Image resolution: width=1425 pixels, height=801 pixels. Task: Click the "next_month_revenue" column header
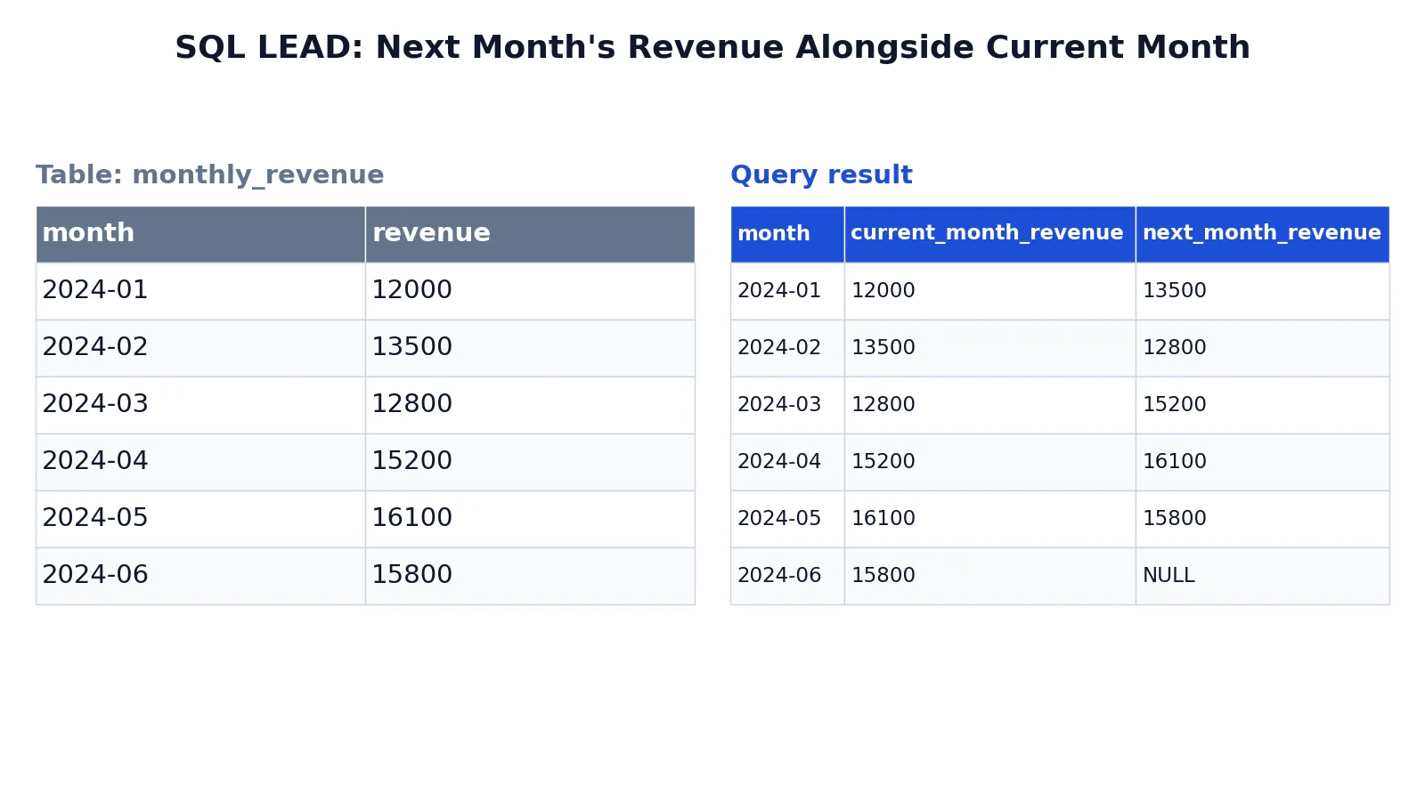coord(1262,234)
